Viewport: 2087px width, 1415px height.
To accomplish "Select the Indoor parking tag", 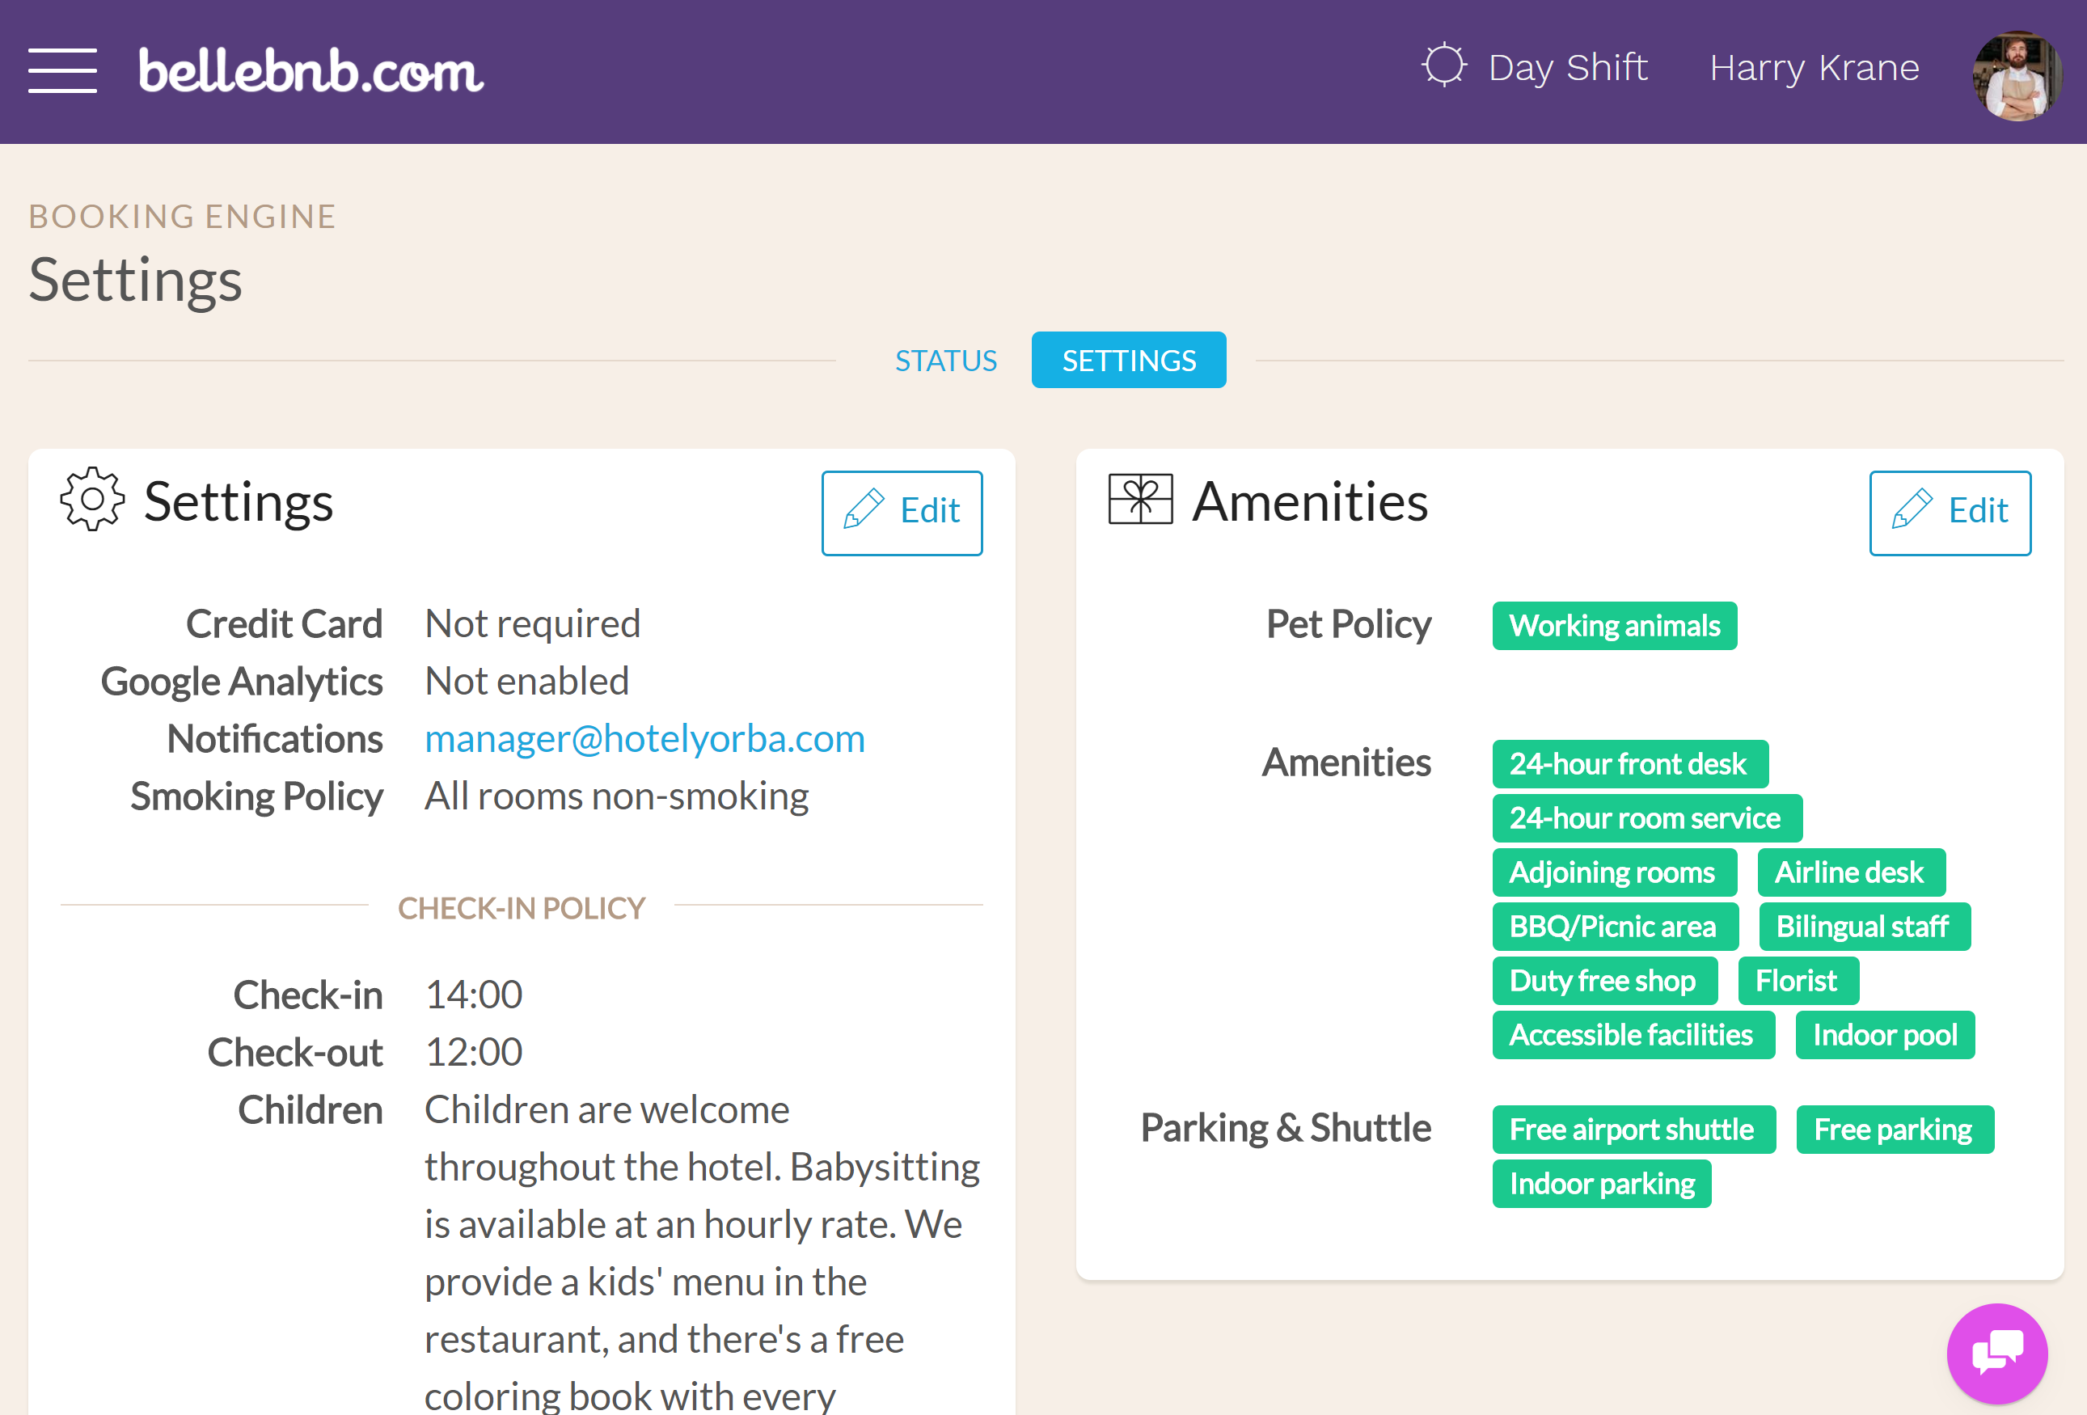I will (1601, 1183).
